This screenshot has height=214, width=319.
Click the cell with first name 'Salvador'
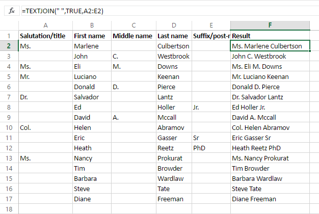pos(91,97)
